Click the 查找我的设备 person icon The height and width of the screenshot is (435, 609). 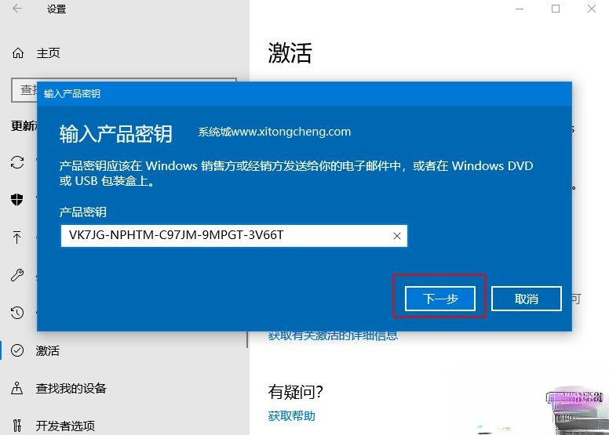click(17, 388)
